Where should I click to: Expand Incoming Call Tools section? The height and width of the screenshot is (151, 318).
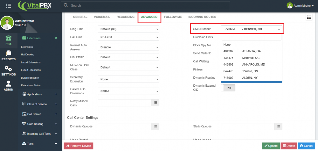click(x=56, y=134)
